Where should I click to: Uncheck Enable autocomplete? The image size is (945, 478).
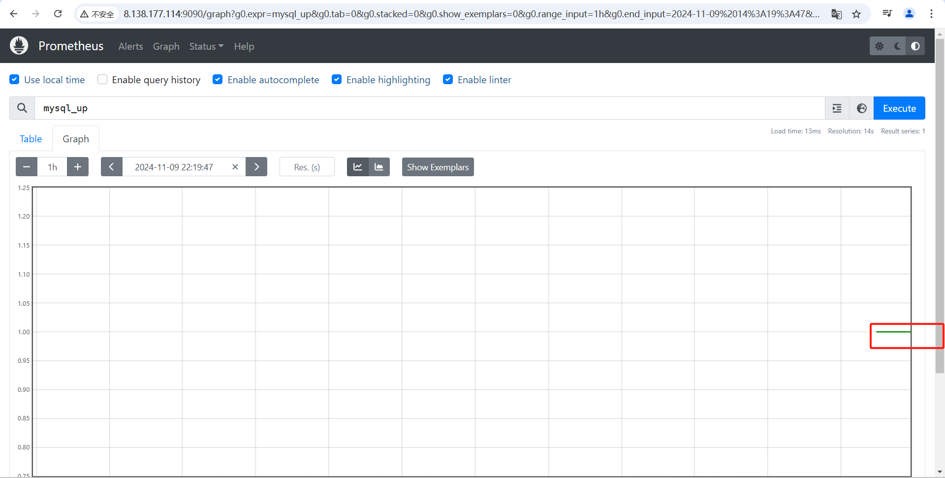[x=218, y=79]
